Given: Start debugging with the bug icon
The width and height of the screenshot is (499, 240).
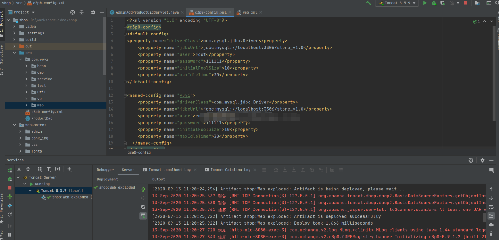Looking at the screenshot, I should (434, 3).
